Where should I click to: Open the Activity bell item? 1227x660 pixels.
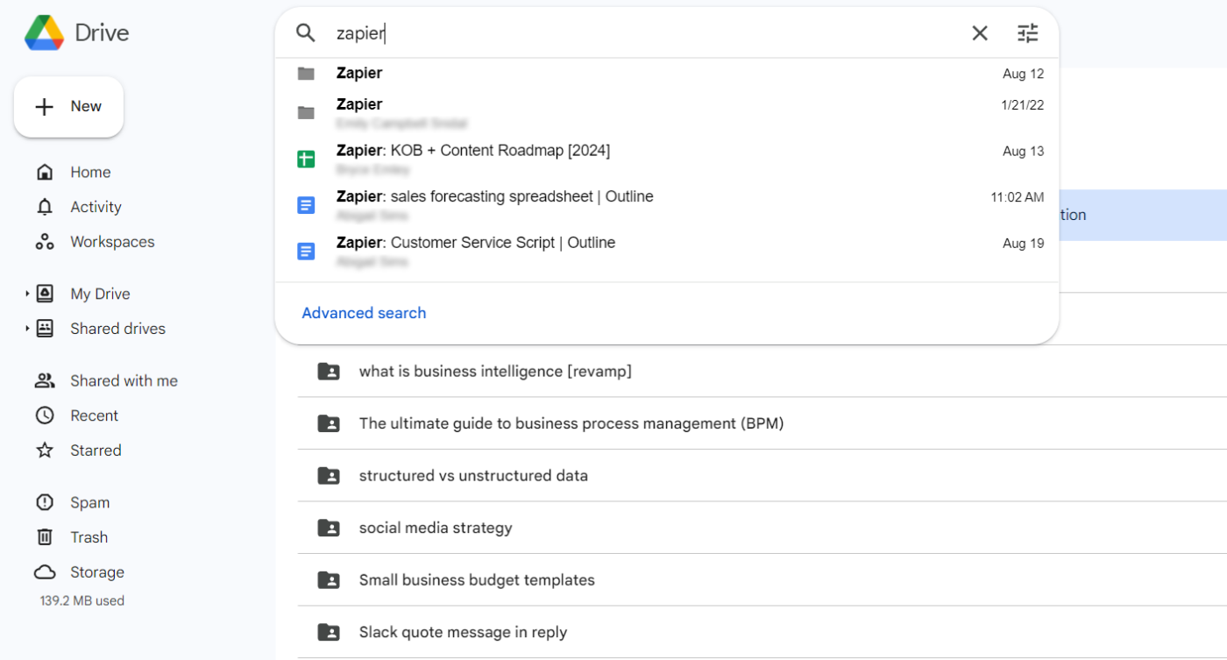pyautogui.click(x=95, y=208)
